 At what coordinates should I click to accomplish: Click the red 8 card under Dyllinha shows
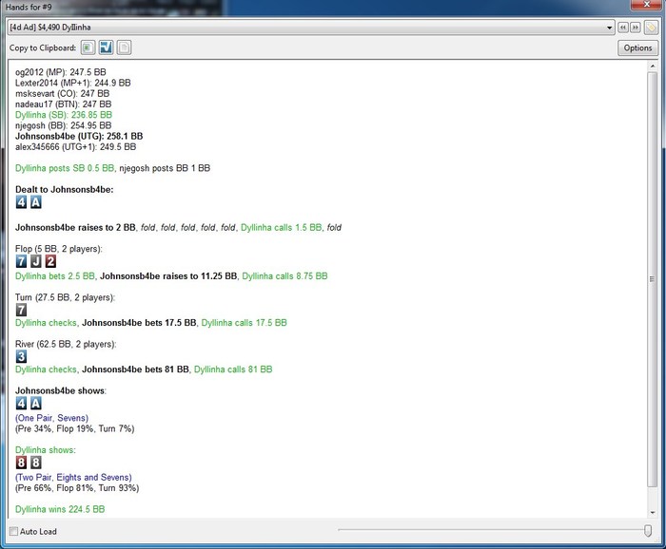click(21, 463)
